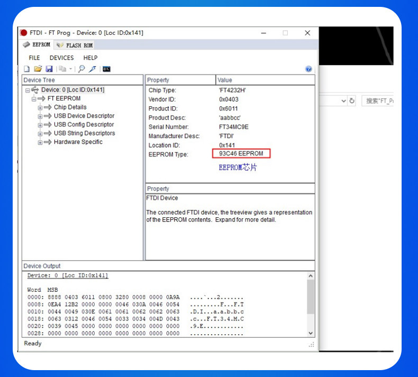Click the red FT Prog title bar icon
The width and height of the screenshot is (418, 377).
[23, 33]
